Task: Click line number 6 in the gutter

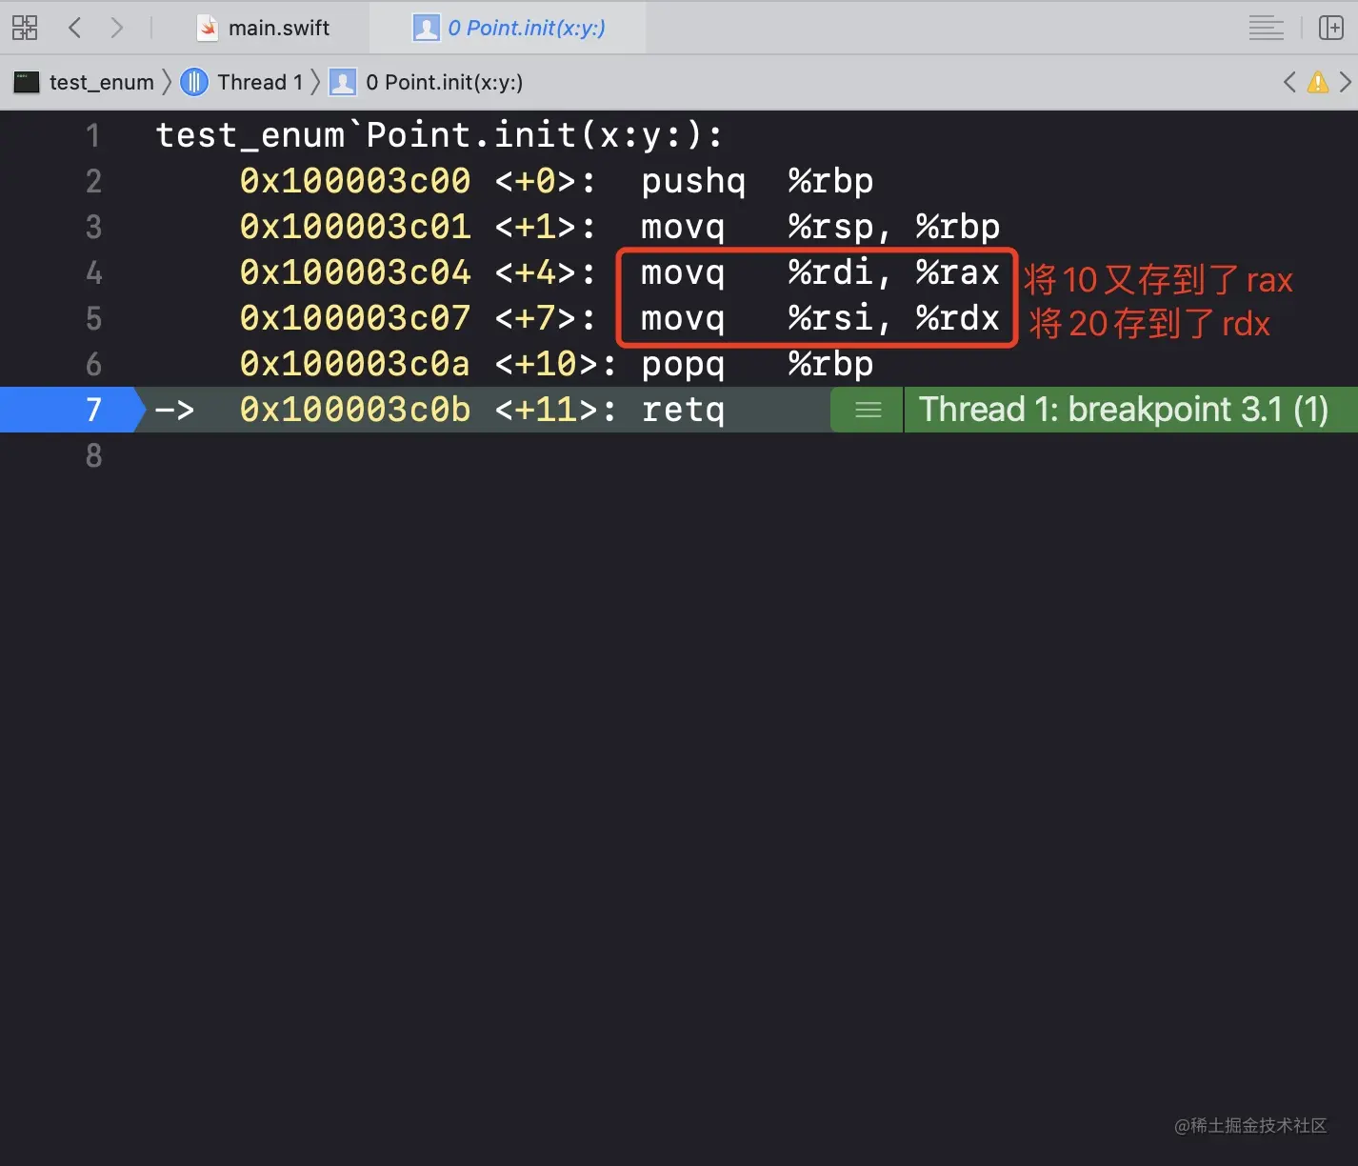Action: pos(93,364)
